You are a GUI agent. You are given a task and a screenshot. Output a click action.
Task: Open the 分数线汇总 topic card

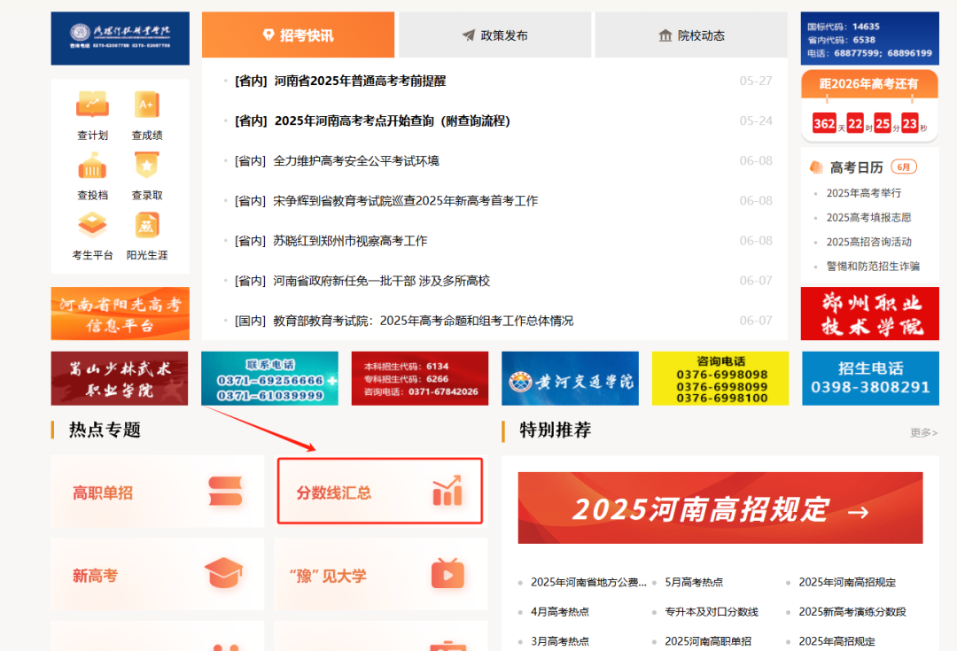379,492
